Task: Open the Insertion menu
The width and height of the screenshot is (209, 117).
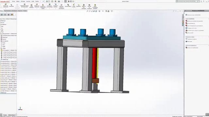Action: [x=28, y=1]
